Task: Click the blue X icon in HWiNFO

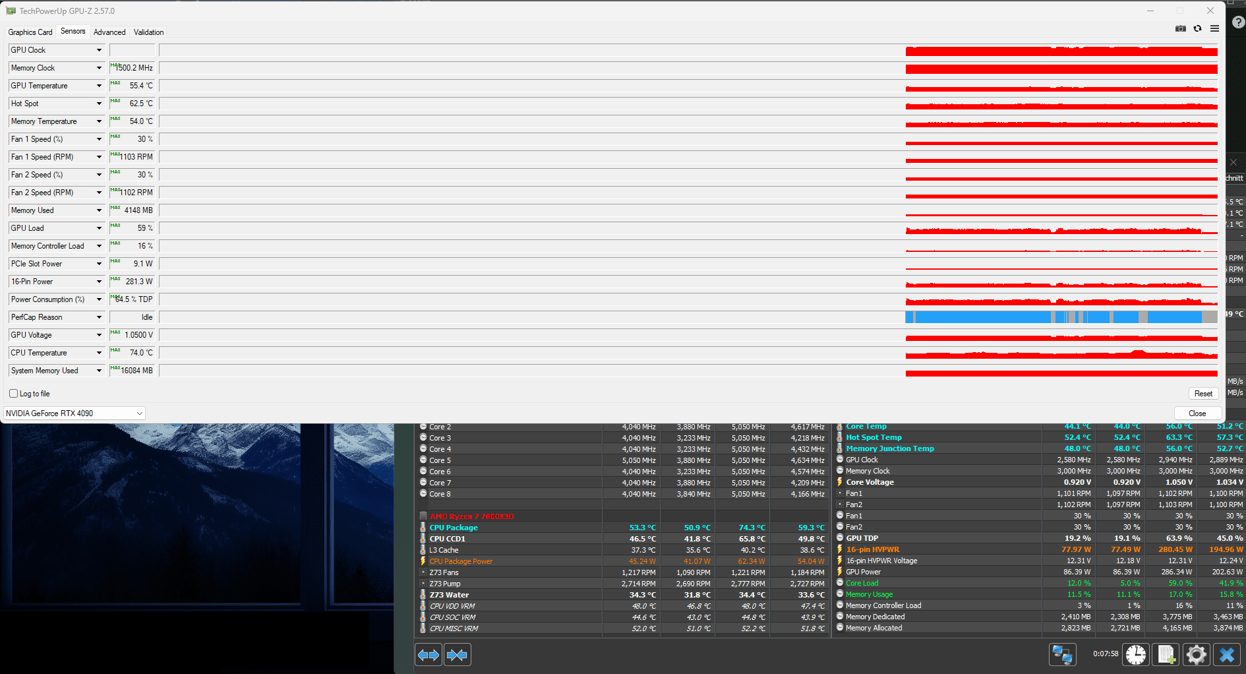Action: pyautogui.click(x=1226, y=654)
